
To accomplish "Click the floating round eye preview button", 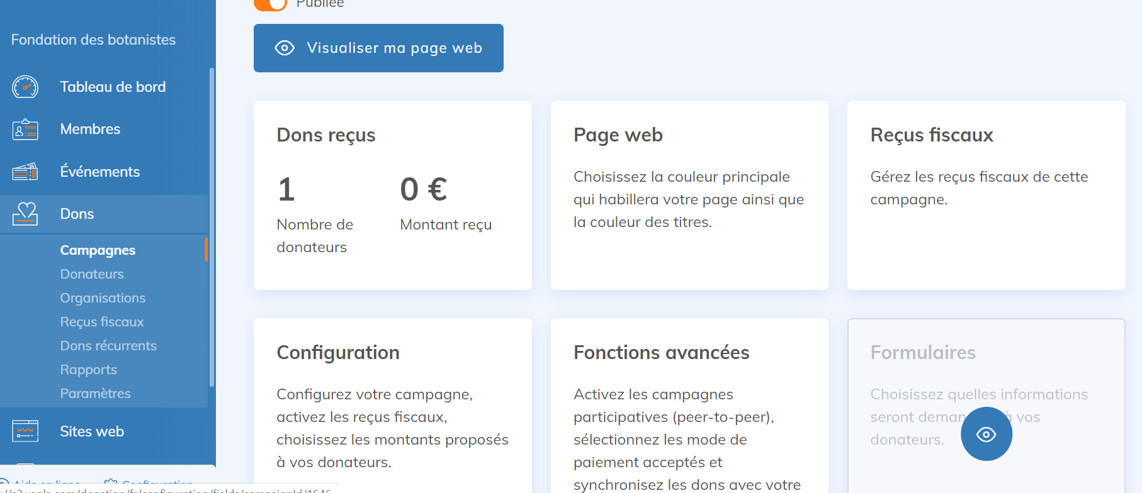I will pyautogui.click(x=987, y=434).
